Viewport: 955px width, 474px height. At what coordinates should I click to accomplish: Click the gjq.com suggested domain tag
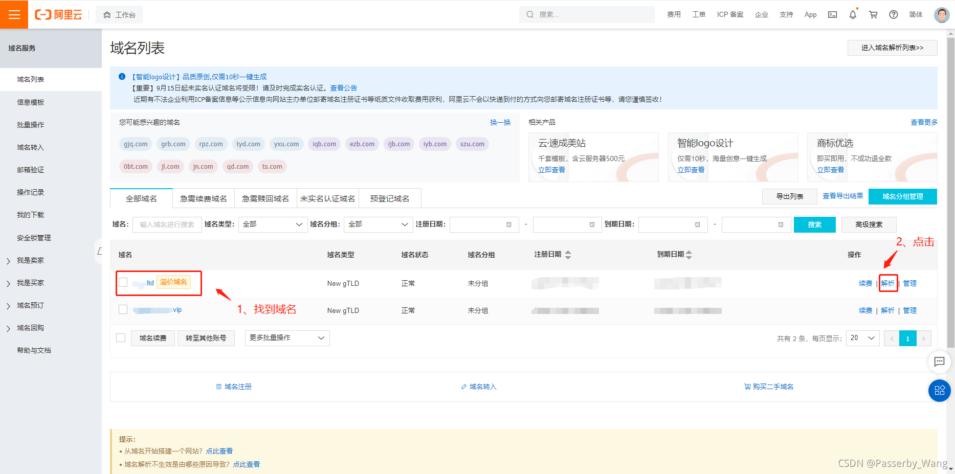pos(136,144)
